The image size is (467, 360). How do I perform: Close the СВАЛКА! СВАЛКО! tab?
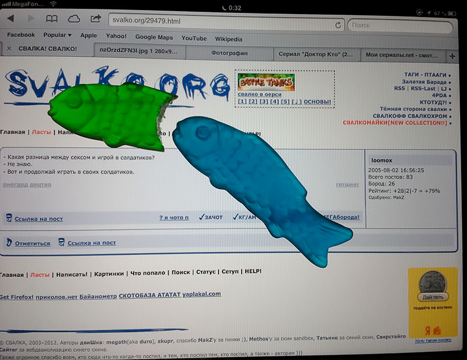9,48
